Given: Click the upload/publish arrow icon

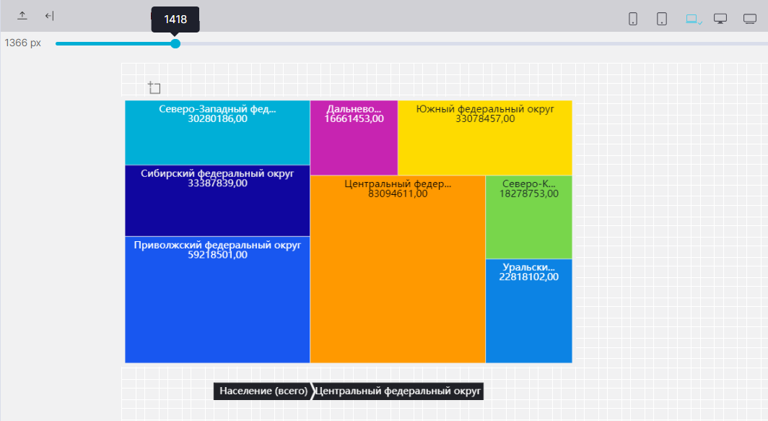Looking at the screenshot, I should (22, 16).
